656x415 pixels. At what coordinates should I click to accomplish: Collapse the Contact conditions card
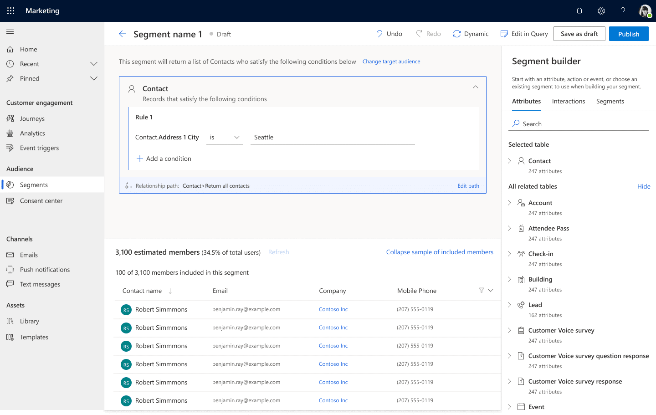(475, 87)
